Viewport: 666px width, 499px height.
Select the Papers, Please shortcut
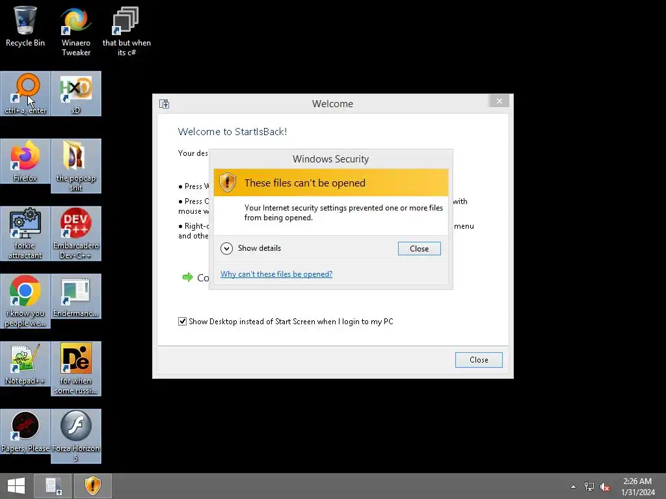point(25,431)
